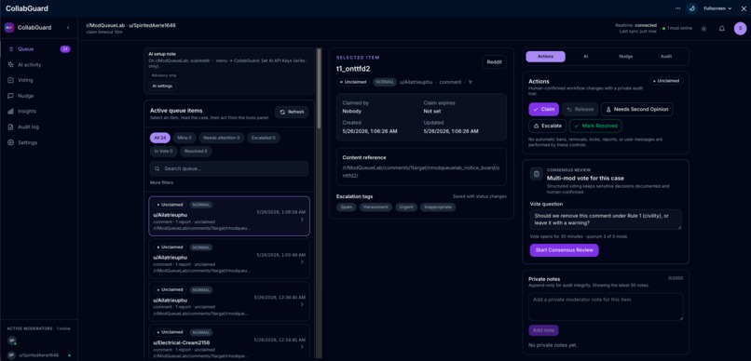Open the Queue sidebar list icon

coord(10,49)
